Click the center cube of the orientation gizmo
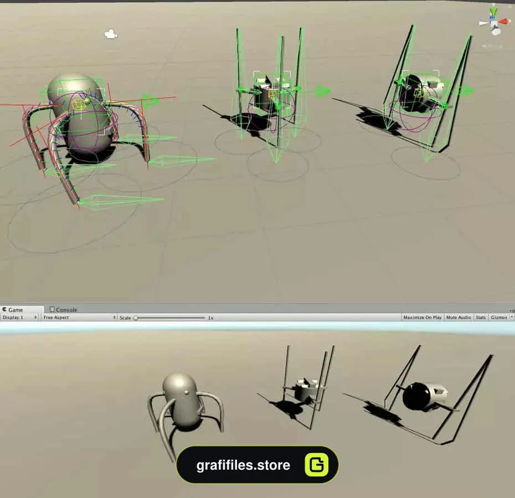 [494, 23]
